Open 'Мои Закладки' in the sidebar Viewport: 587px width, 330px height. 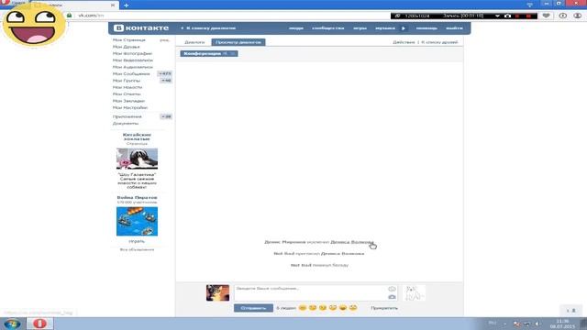pyautogui.click(x=128, y=101)
